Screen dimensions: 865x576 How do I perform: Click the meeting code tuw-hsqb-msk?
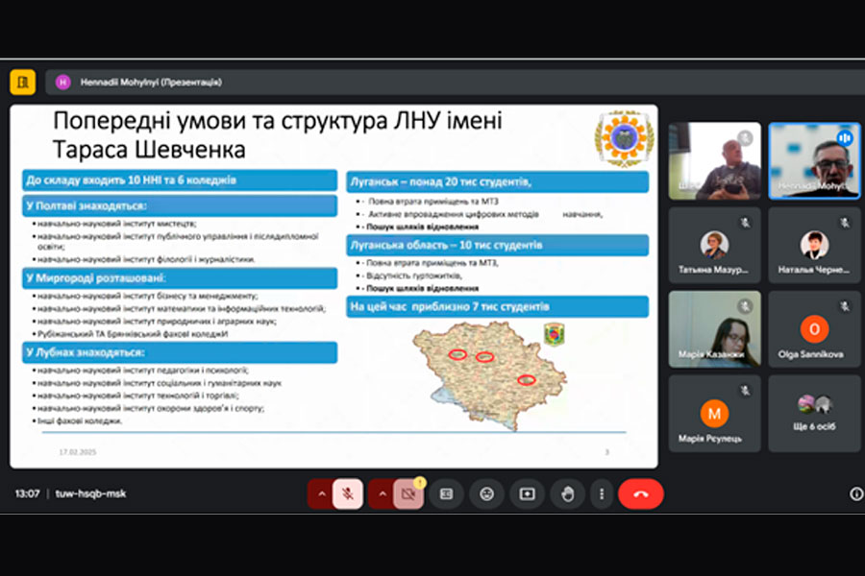[x=89, y=493]
